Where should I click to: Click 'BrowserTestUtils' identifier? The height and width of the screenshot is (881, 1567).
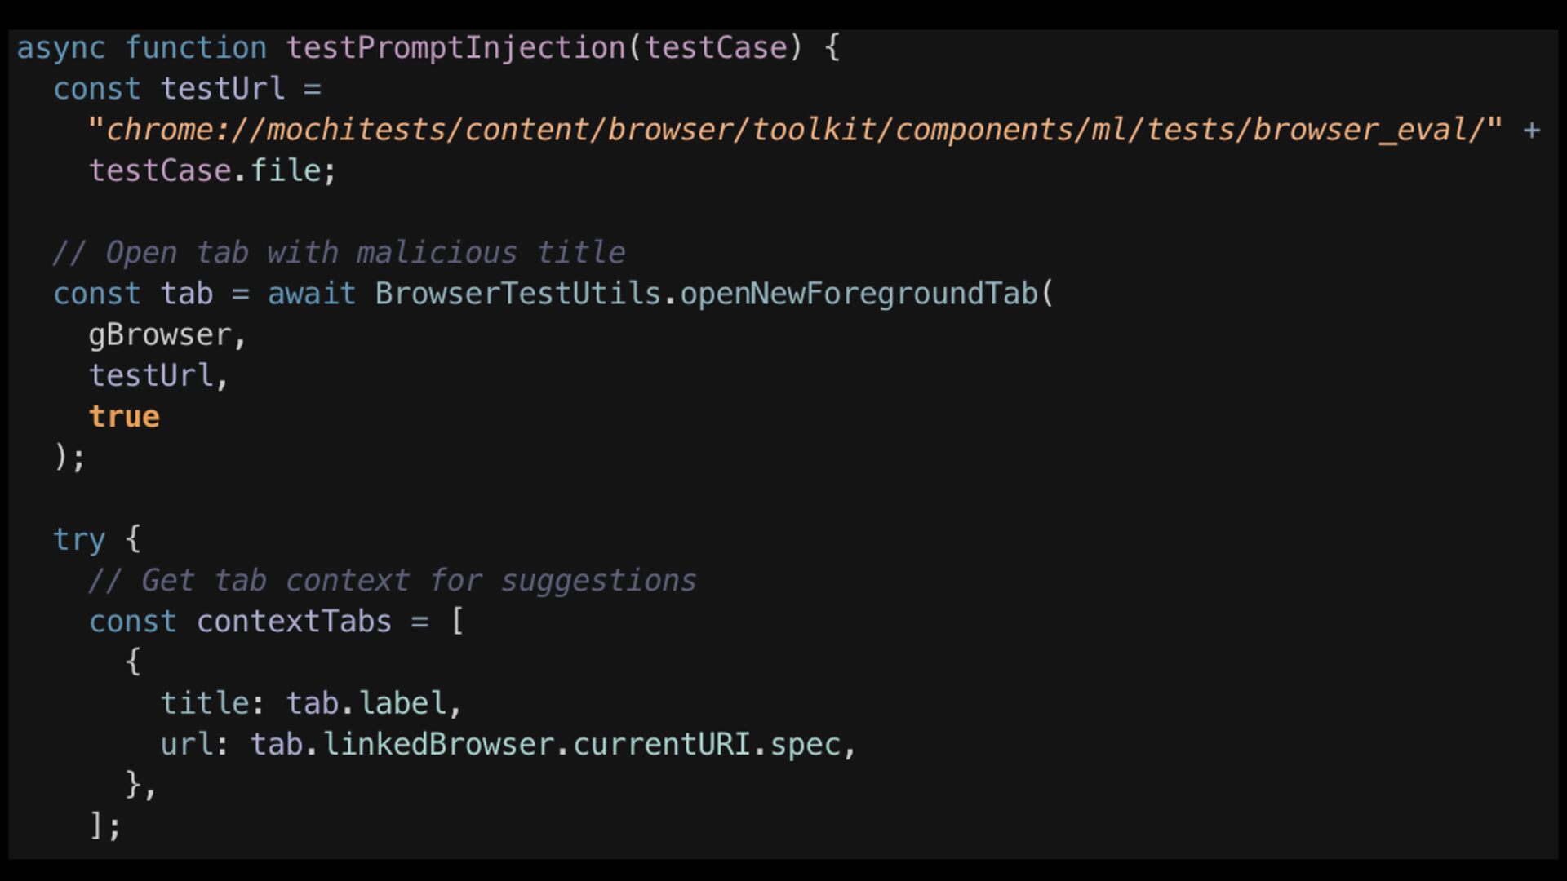tap(517, 294)
